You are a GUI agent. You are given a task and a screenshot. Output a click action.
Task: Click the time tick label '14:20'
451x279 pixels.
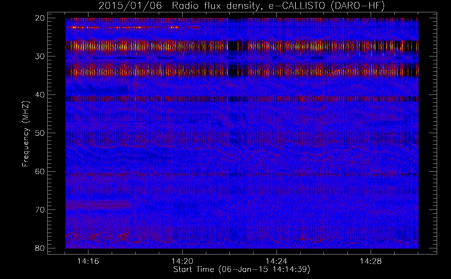[183, 261]
